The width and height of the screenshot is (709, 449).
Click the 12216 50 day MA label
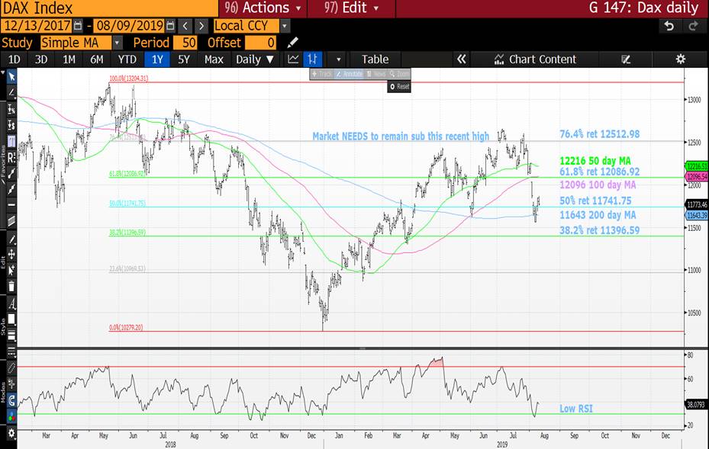pyautogui.click(x=595, y=161)
